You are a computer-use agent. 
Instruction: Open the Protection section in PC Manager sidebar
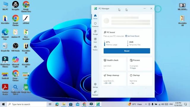point(95,24)
